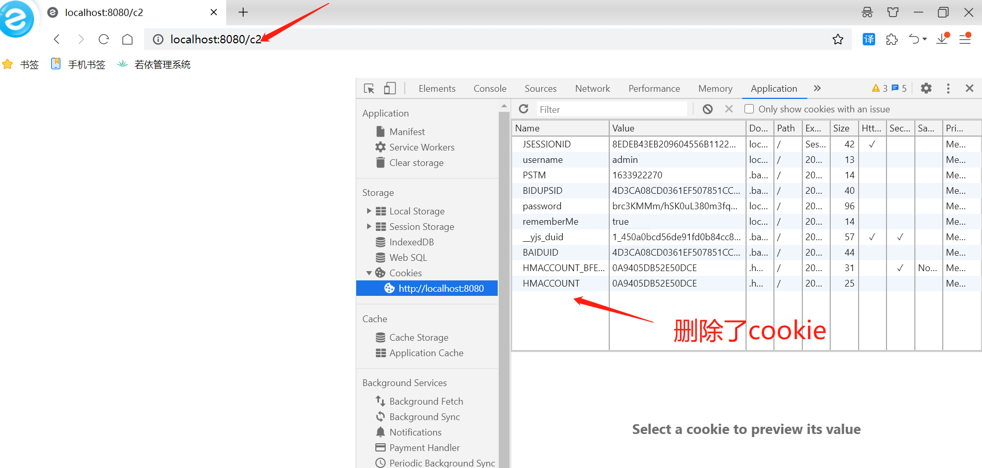Open the downloads panel
The height and width of the screenshot is (468, 982).
pos(943,39)
